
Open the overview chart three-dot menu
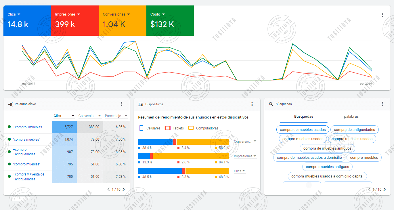[382, 15]
